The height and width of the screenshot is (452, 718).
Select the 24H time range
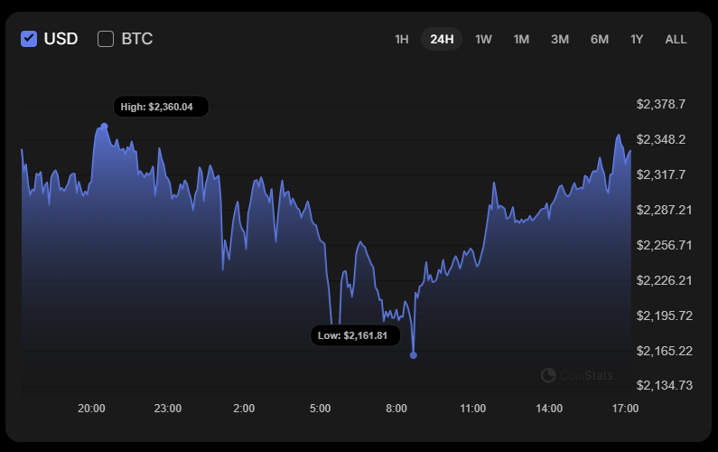coord(442,39)
